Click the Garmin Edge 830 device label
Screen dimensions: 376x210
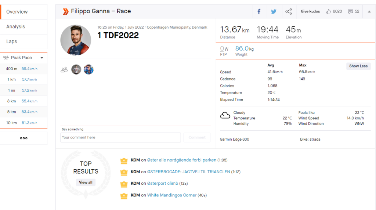[235, 139]
